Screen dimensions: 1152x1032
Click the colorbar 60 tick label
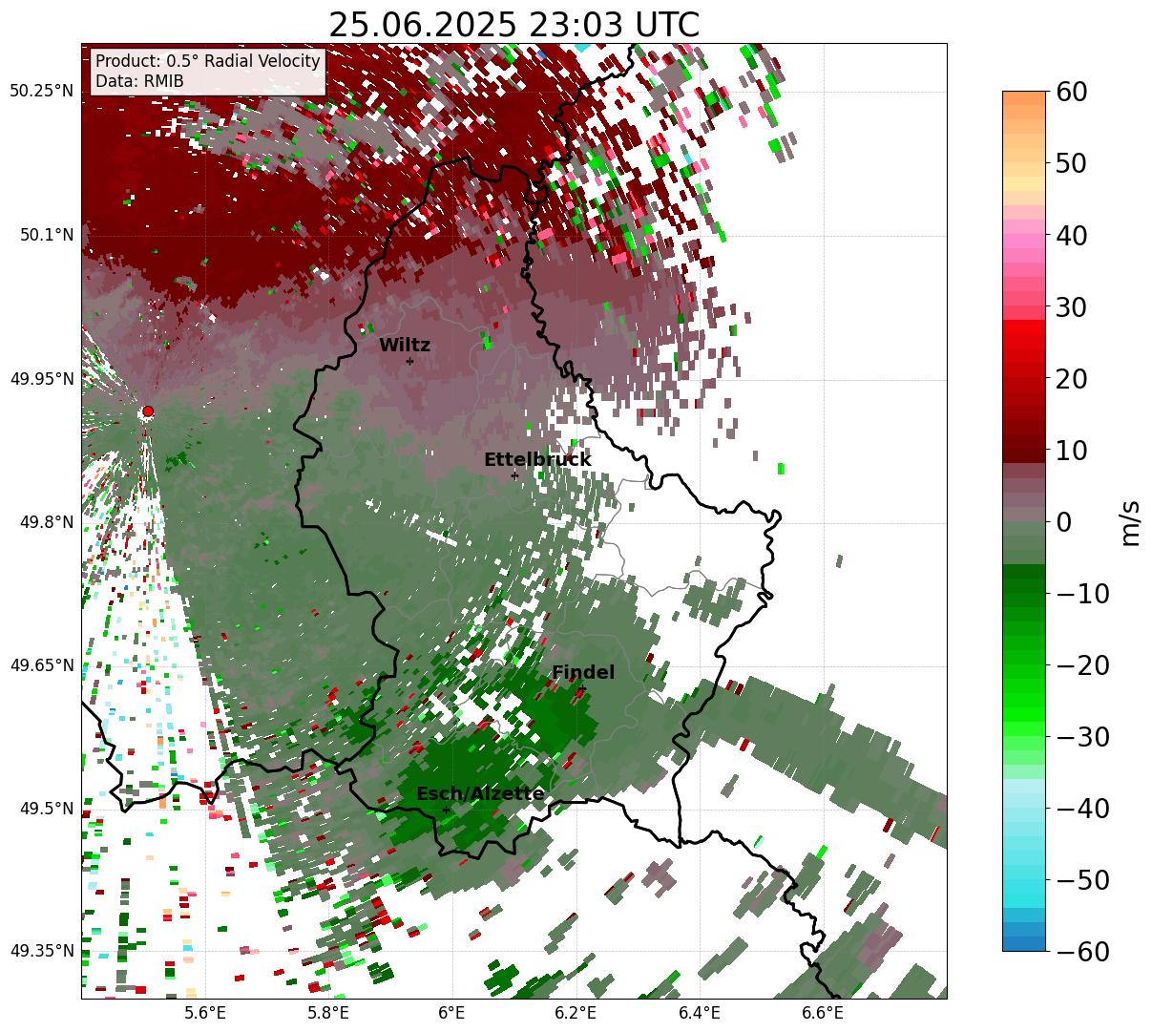[x=1071, y=92]
